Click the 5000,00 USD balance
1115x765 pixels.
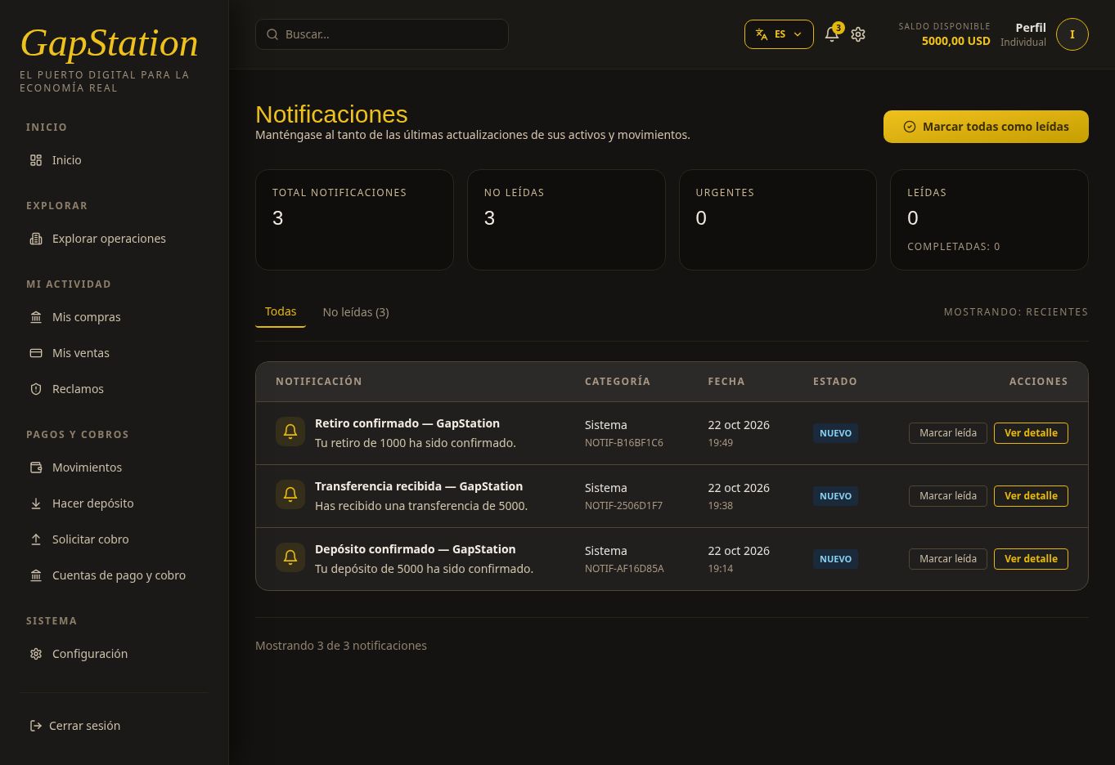[955, 41]
